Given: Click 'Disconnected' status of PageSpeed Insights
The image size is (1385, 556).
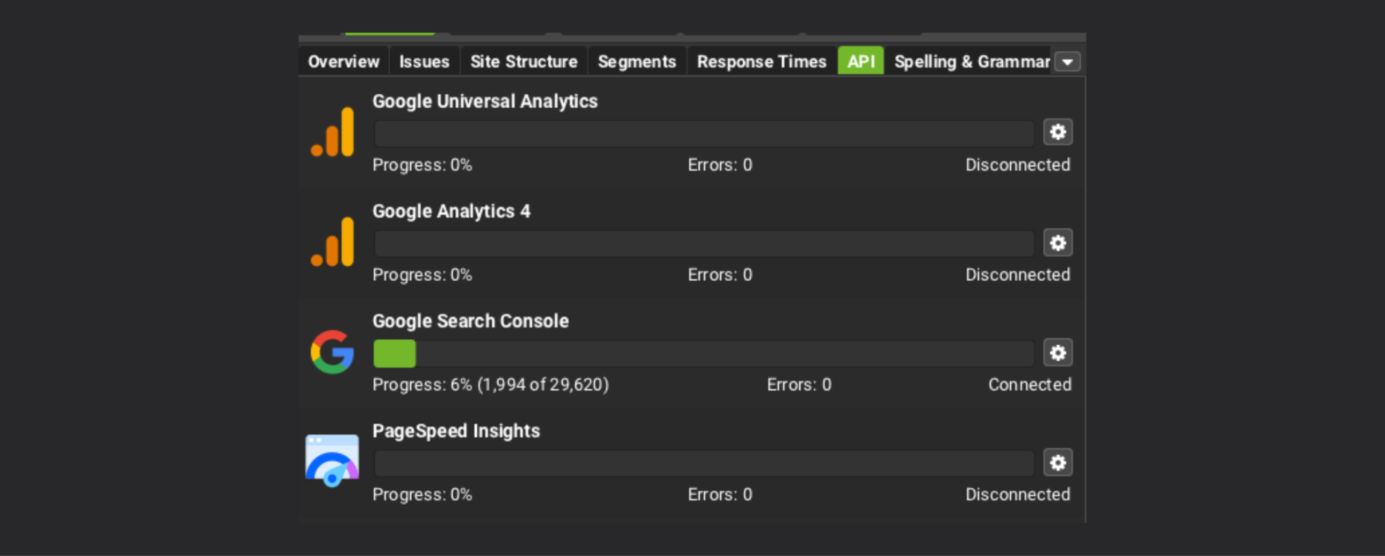Looking at the screenshot, I should tap(1017, 495).
